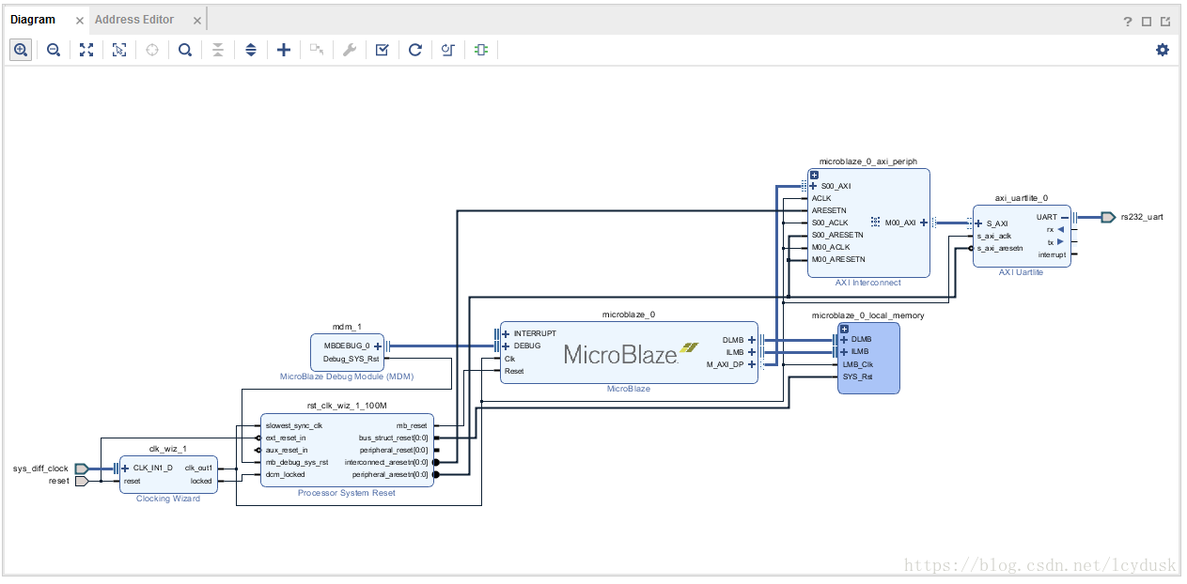Image resolution: width=1187 pixels, height=584 pixels.
Task: Close the Diagram tab
Action: coord(79,21)
